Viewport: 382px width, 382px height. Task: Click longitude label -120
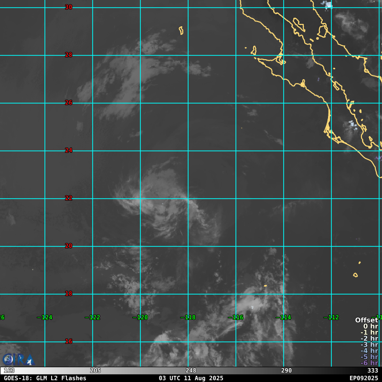140,318
